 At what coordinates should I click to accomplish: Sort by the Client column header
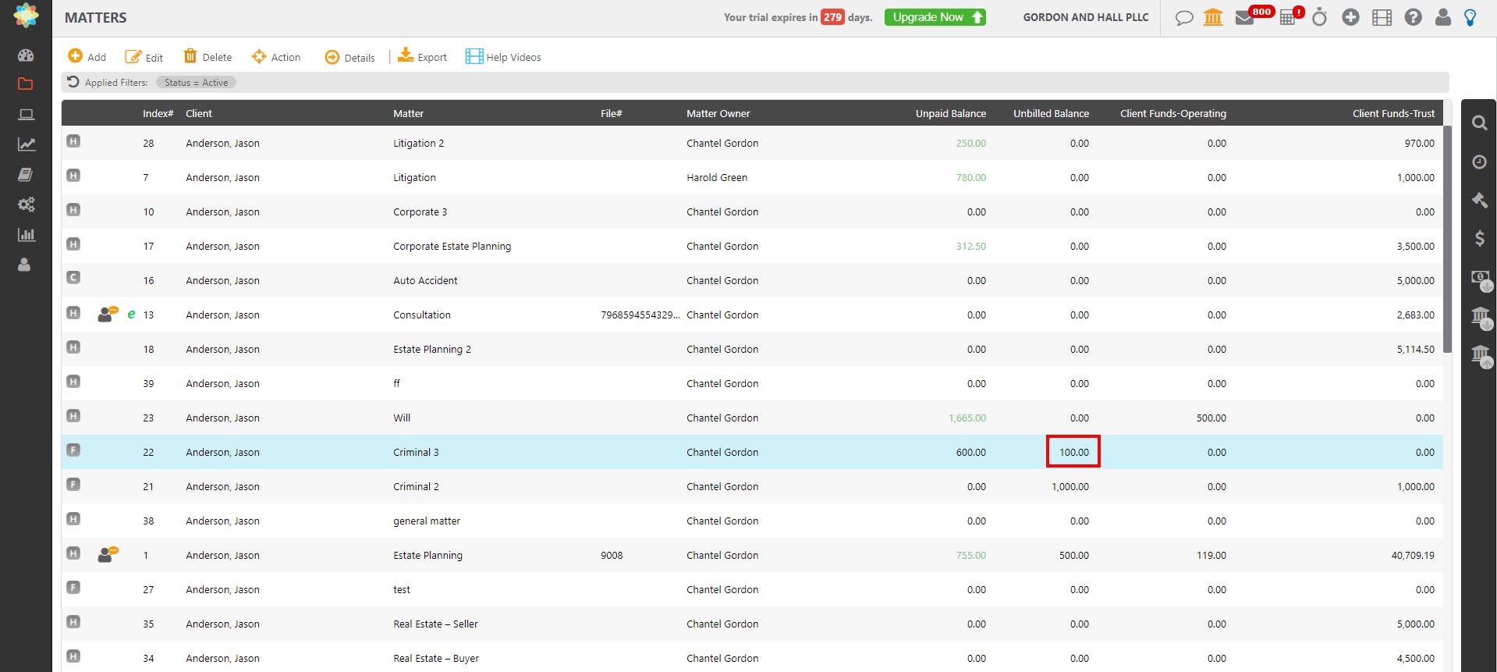click(199, 113)
